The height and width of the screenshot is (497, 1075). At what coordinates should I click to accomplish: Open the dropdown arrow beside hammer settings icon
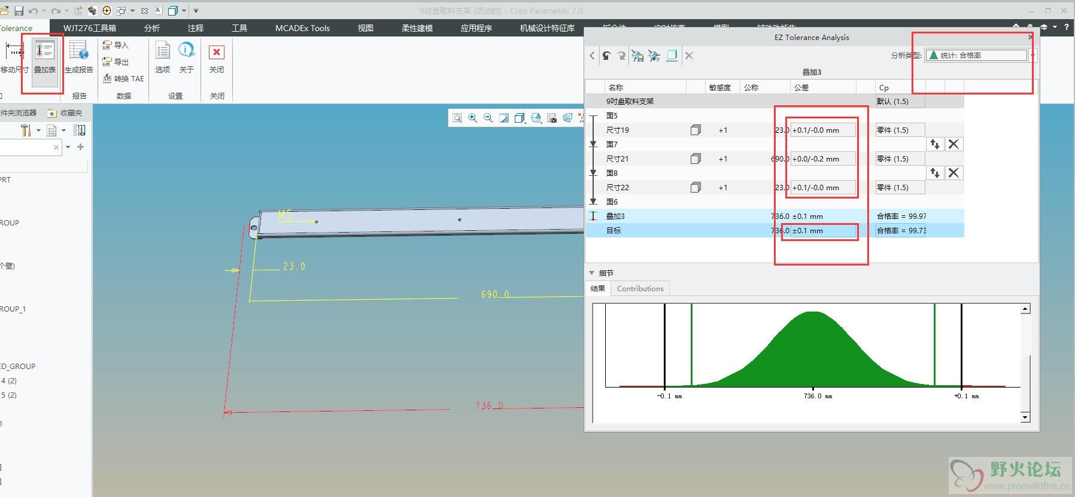(39, 130)
